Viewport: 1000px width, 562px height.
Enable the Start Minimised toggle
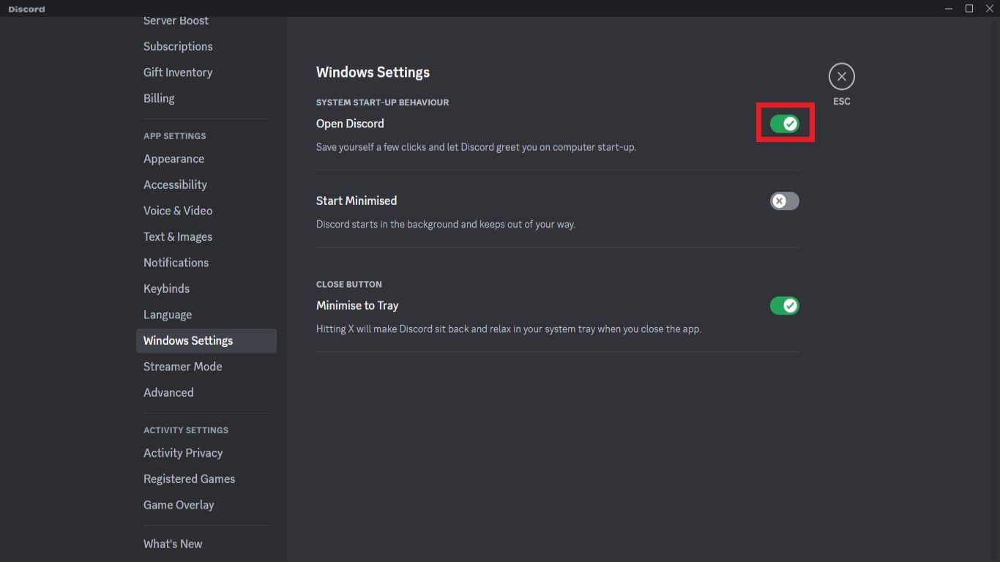pos(785,201)
